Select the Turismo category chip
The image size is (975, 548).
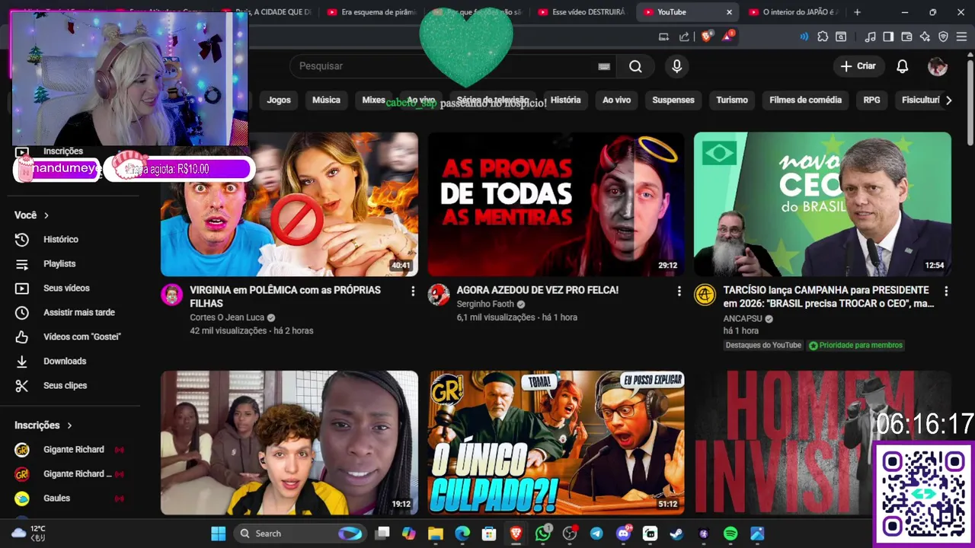coord(732,100)
